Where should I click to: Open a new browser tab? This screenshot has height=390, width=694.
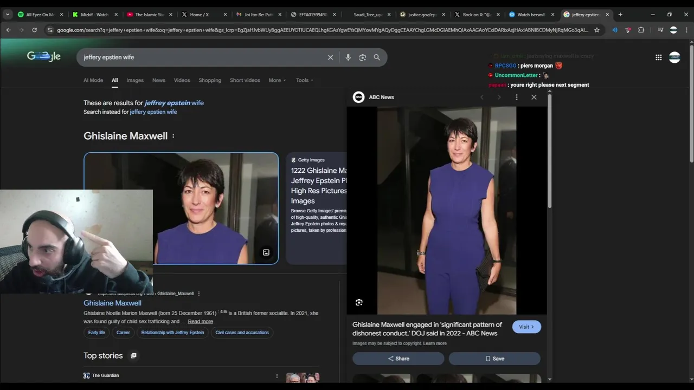620,15
